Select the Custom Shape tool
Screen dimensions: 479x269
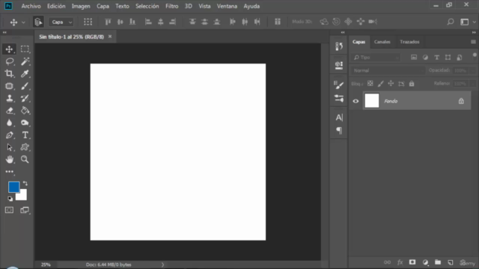pyautogui.click(x=25, y=147)
